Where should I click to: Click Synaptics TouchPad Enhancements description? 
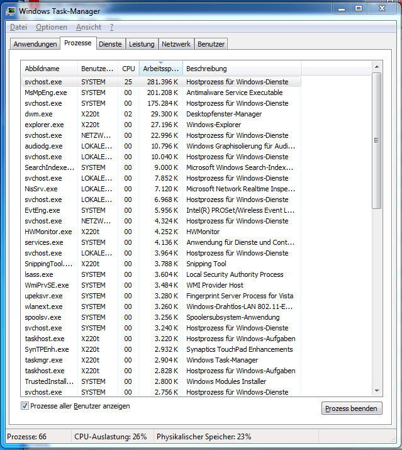coord(240,349)
